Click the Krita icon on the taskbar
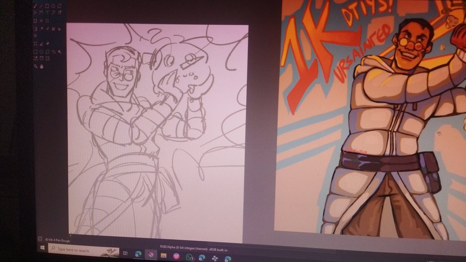The image size is (466, 262). (151, 255)
